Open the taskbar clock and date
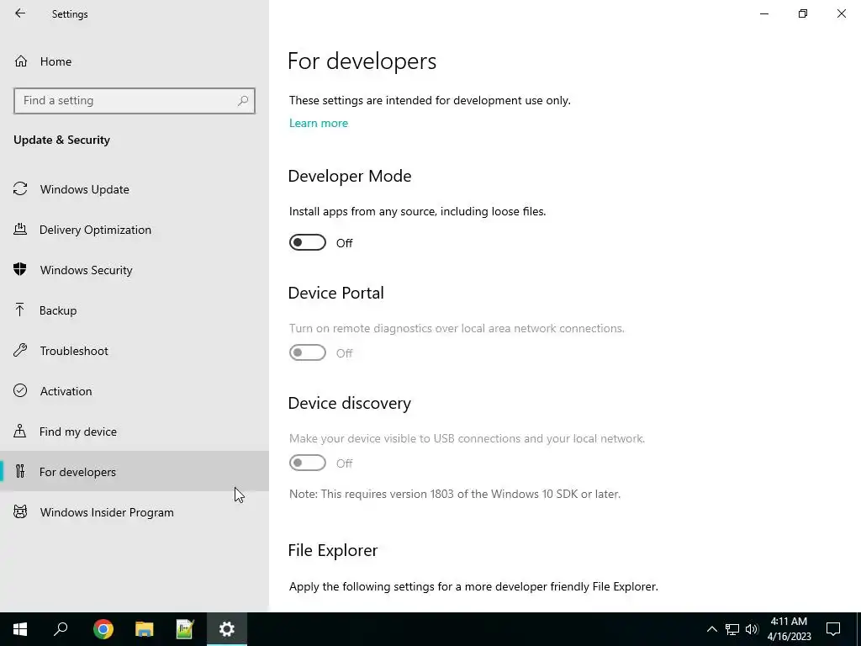The image size is (861, 646). pos(789,629)
